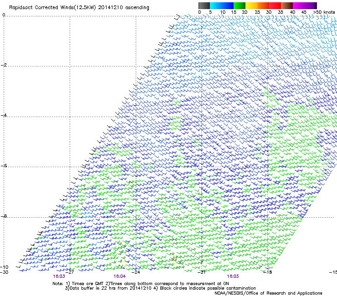
Task: Click the purple 16:04 time marker
Action: 119,276
